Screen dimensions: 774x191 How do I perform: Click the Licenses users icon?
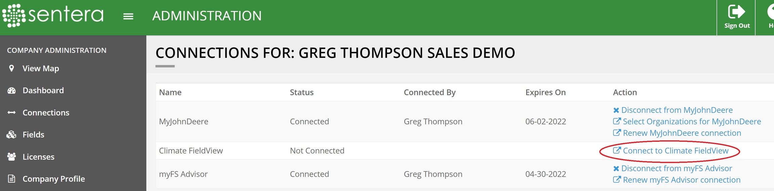click(x=11, y=157)
